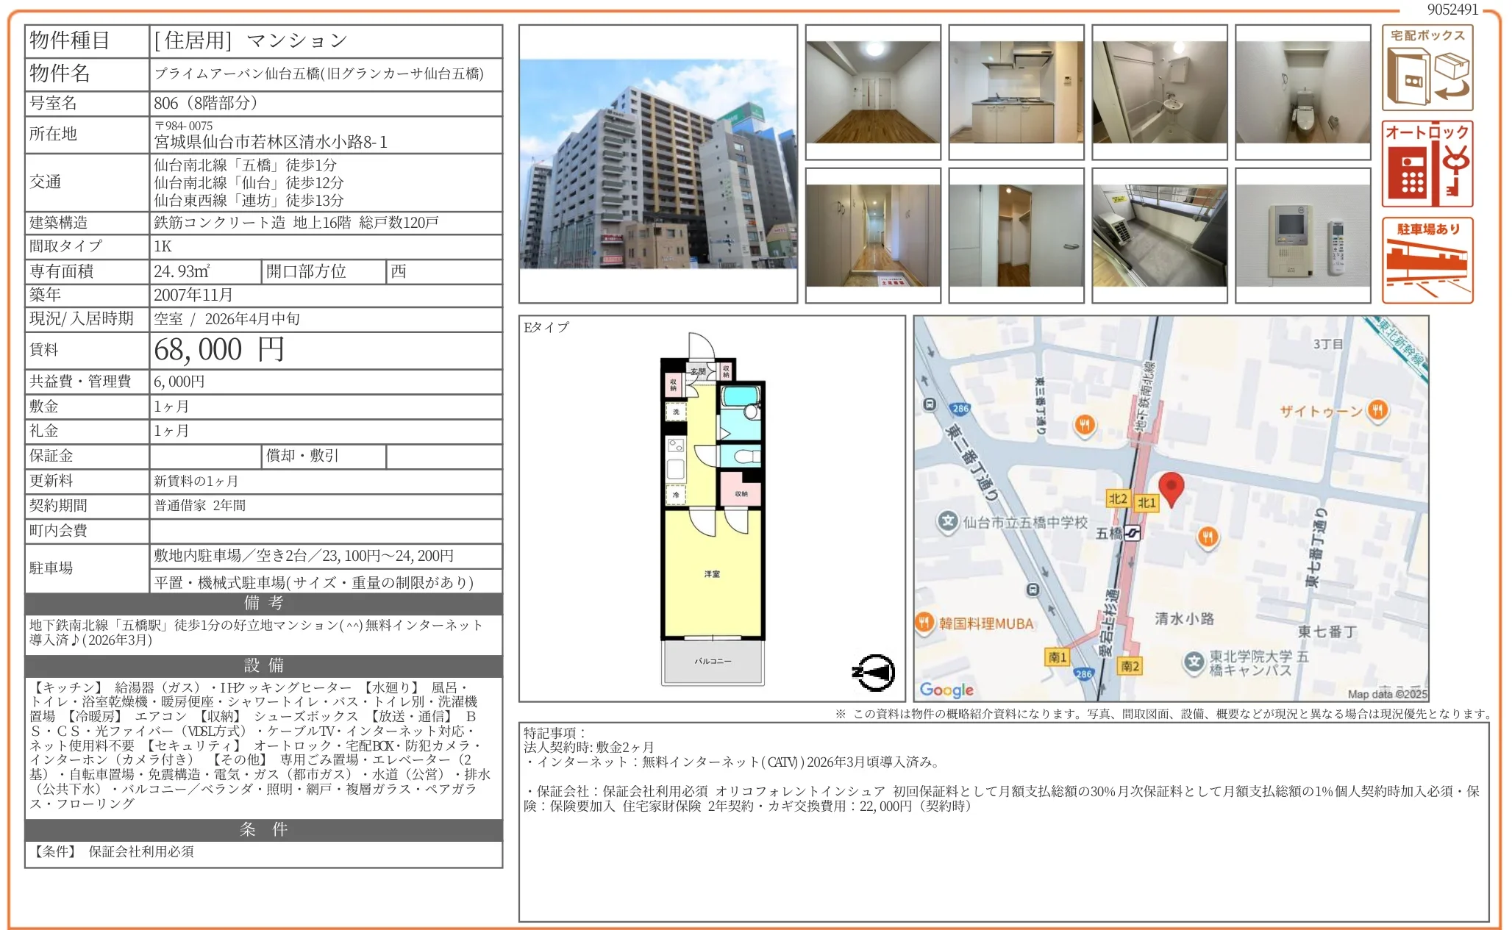The width and height of the screenshot is (1512, 930).
Task: Open the kitchen photo
Action: pos(1016,92)
